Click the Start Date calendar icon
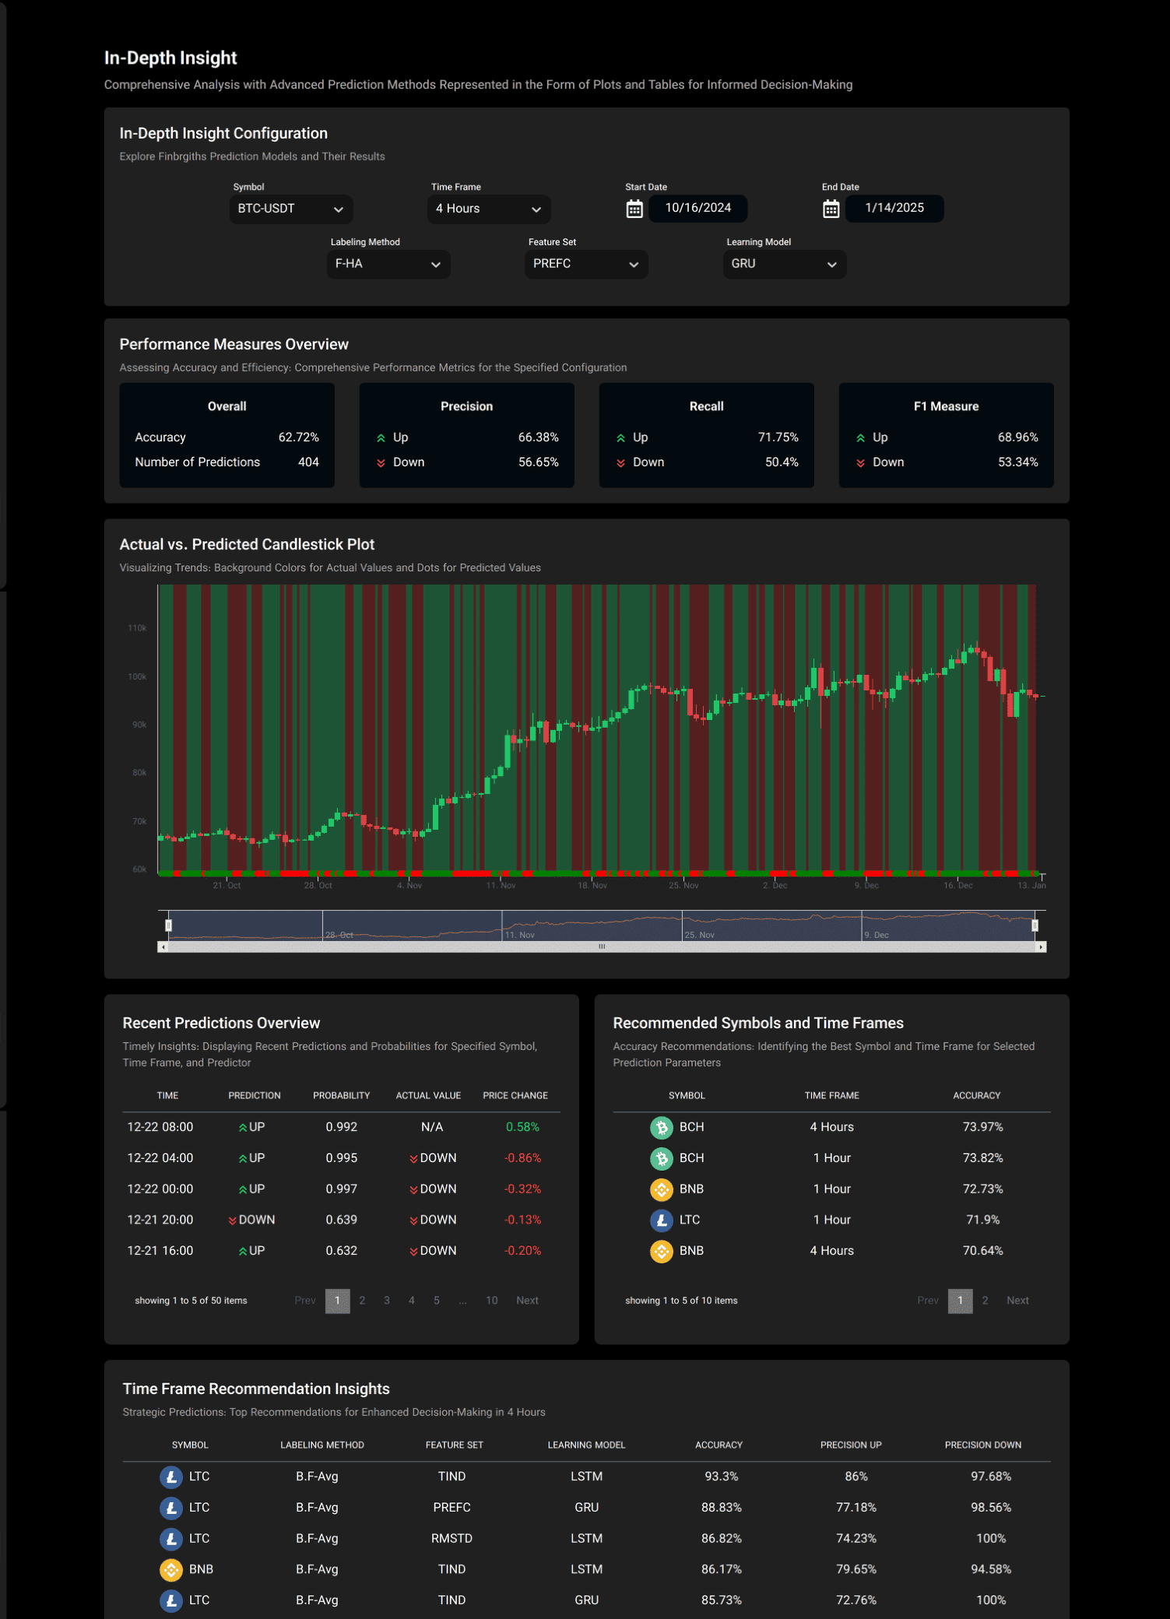The width and height of the screenshot is (1170, 1619). (x=634, y=209)
